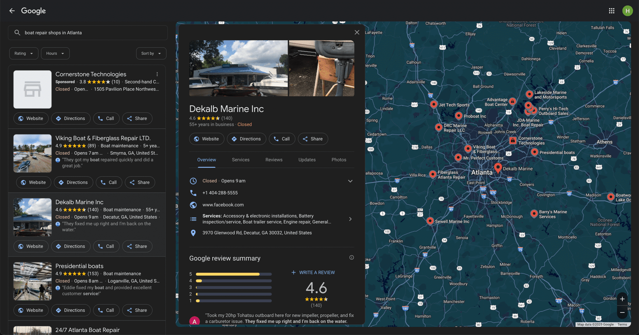639x335 pixels.
Task: Select the Dekalb Marine map pin
Action: [x=498, y=167]
